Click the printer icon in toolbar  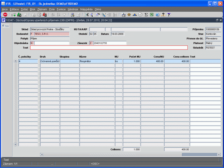point(72,15)
